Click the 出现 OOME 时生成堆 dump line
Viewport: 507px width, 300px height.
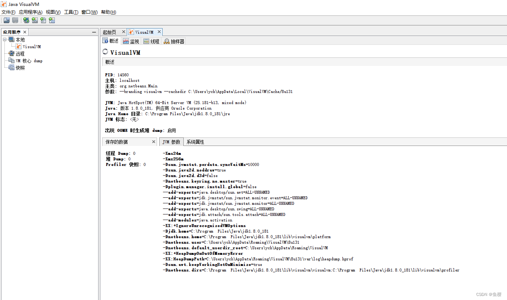pyautogui.click(x=140, y=130)
